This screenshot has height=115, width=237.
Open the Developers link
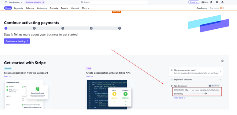click(202, 8)
